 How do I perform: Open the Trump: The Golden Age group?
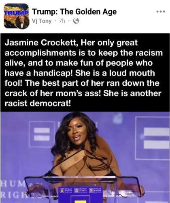point(74,12)
